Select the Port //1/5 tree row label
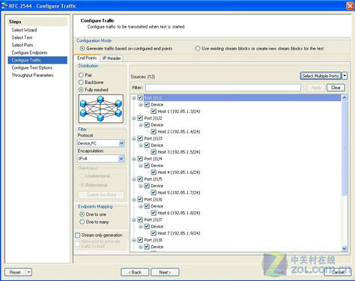355x281 pixels. coord(153,179)
